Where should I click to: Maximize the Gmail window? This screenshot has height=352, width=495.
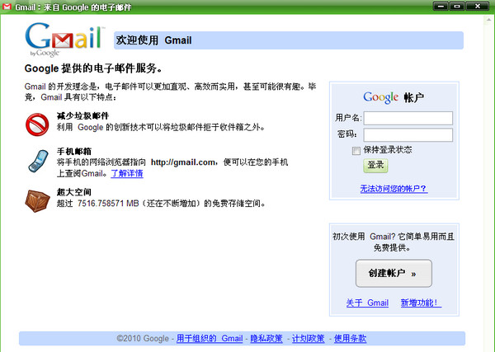[457, 6]
